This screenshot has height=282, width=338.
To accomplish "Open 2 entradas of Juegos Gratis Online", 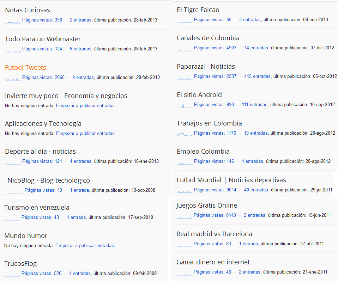I will click(x=254, y=215).
